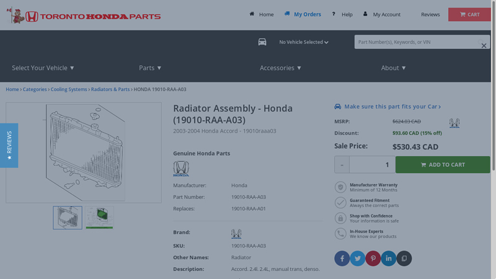
Task: Follow the Cooling Systems breadcrumb link
Action: 69,89
